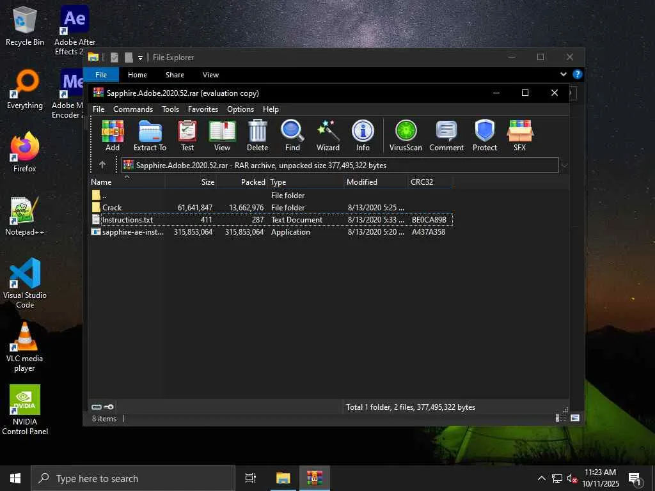Click the network tray icon
The image size is (655, 491).
[x=557, y=478]
